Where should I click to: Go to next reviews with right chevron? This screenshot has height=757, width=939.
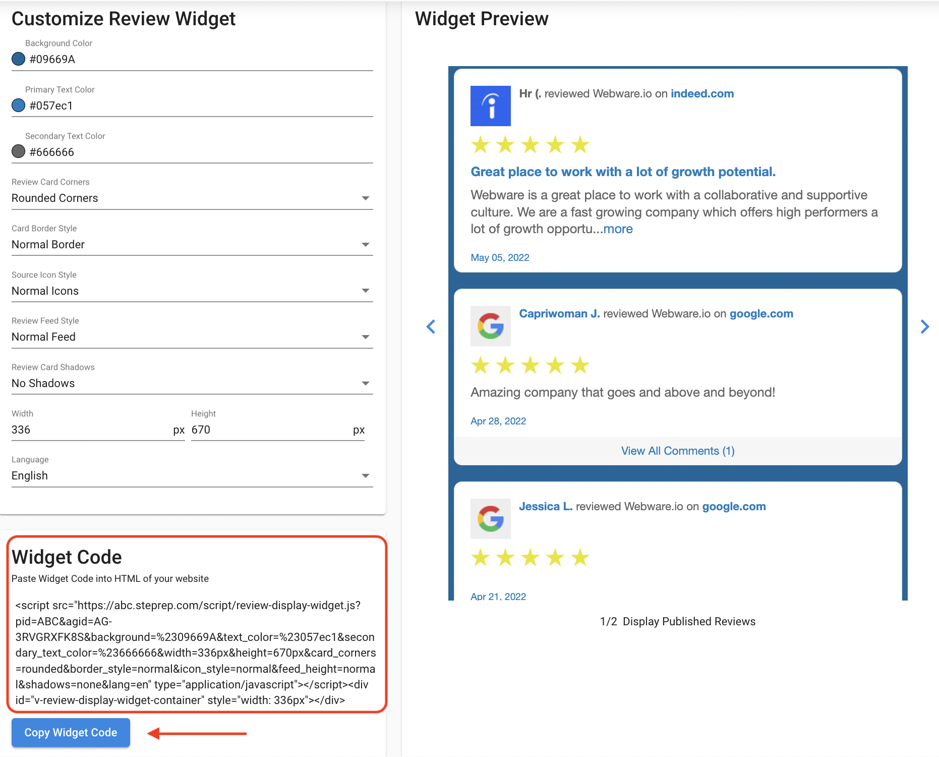(x=924, y=327)
